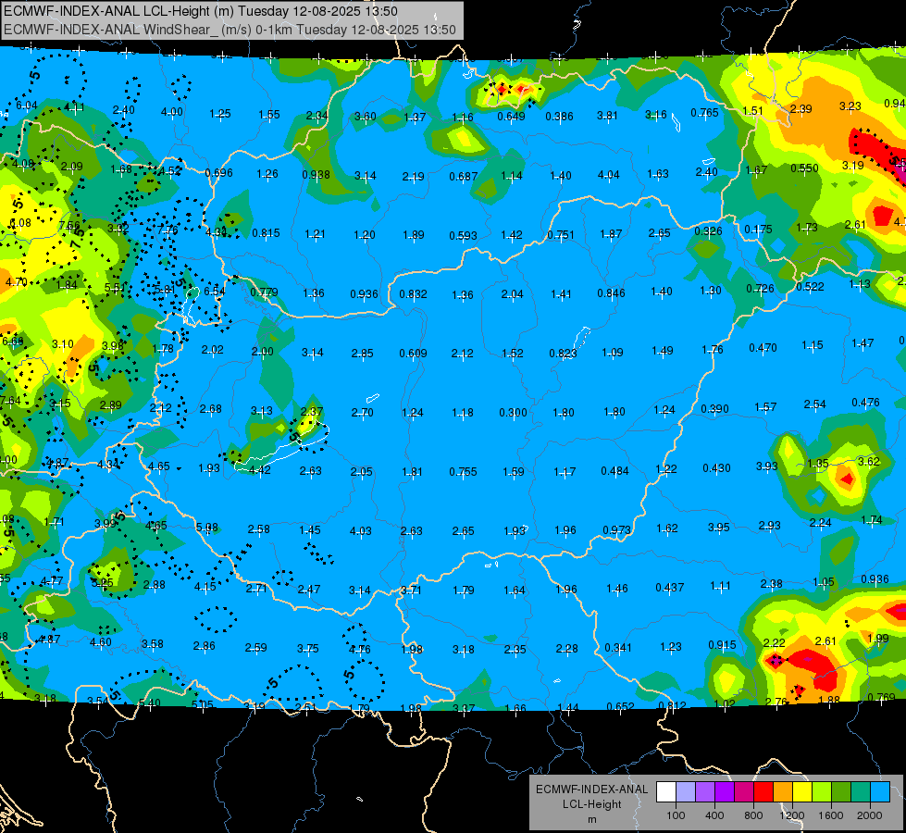Viewport: 906px width, 833px height.
Task: Click the legend scale value 400
Action: point(714,815)
